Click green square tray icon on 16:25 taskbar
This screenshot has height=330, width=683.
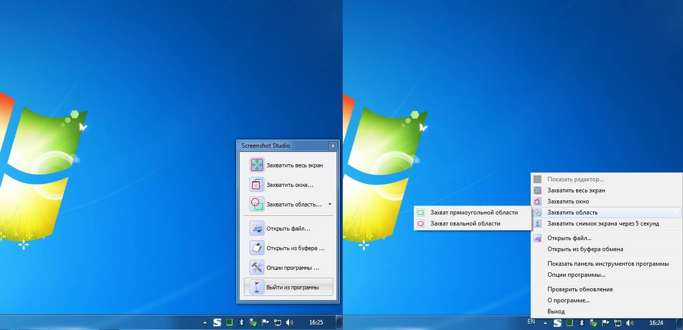(229, 322)
